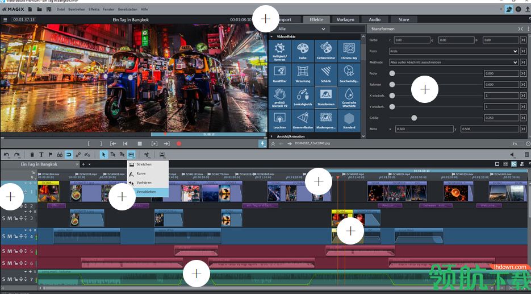This screenshot has width=531, height=294.
Task: Click the Farbe r value field
Action: coord(412,40)
